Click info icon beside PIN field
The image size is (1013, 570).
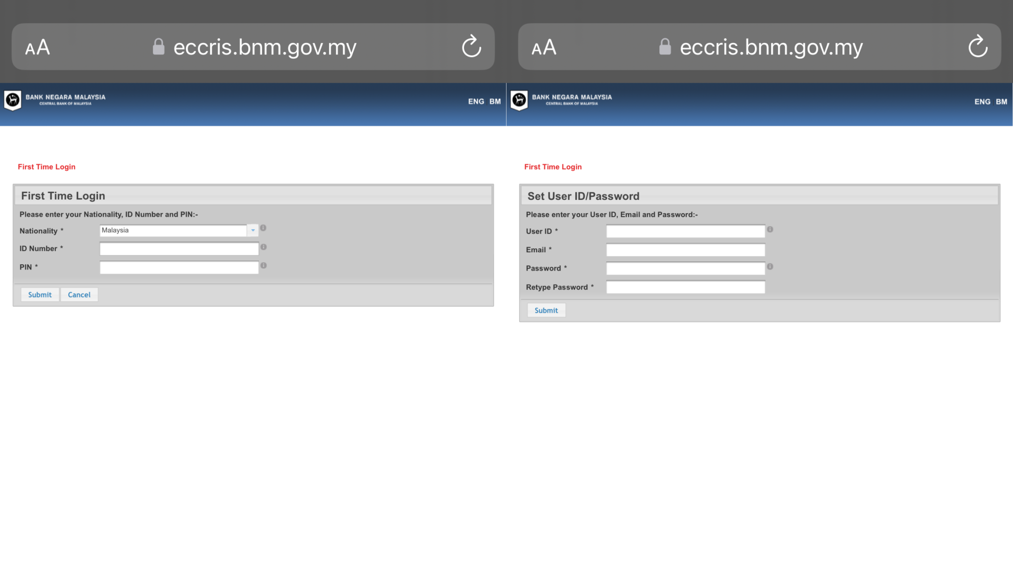pos(264,266)
